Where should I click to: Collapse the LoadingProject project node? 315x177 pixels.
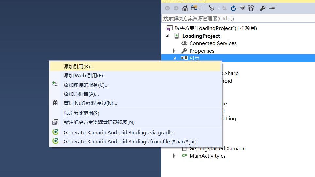[x=167, y=36]
